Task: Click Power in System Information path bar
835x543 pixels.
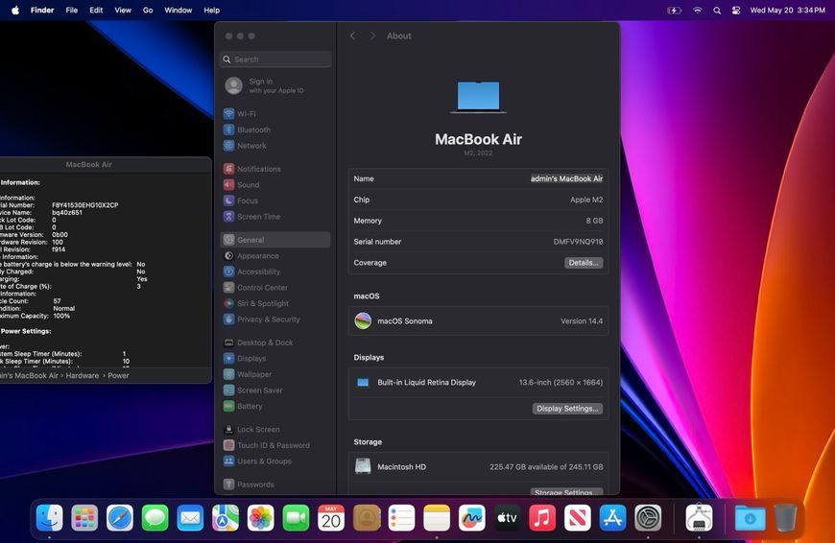Action: point(118,375)
